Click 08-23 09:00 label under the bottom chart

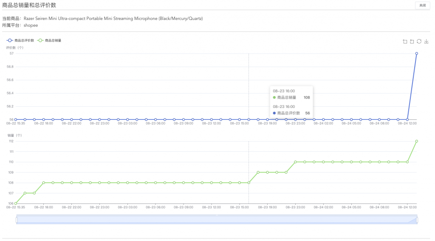184,207
